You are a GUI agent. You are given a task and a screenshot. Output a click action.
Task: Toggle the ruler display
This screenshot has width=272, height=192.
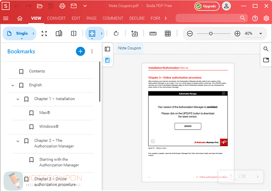click(x=153, y=33)
